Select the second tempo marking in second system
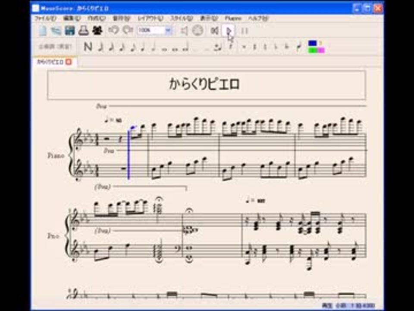The image size is (414, 311). pos(255,201)
